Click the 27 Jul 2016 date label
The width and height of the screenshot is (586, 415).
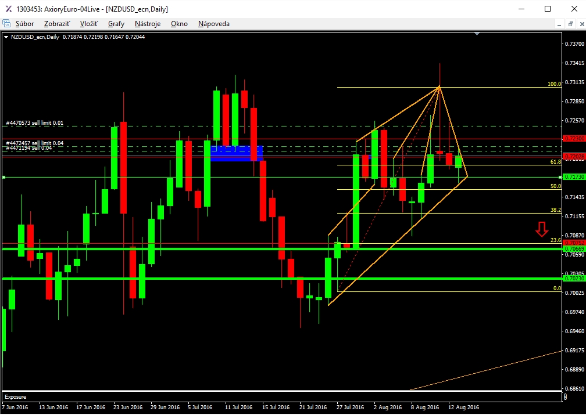point(350,407)
